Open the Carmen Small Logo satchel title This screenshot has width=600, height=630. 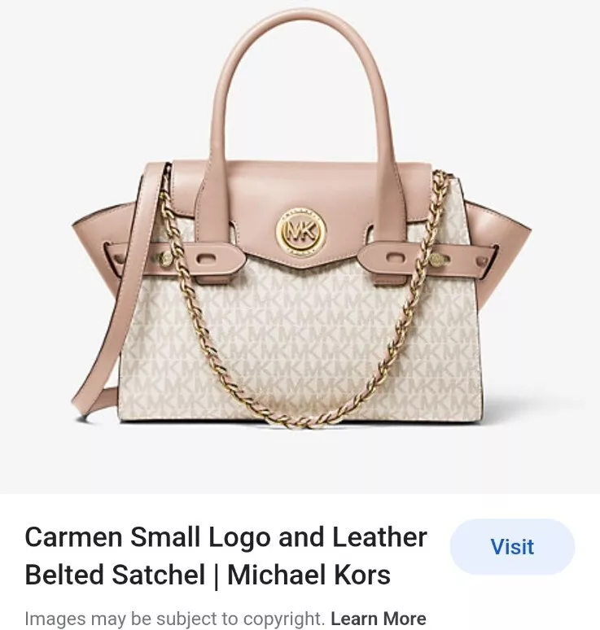pos(226,556)
